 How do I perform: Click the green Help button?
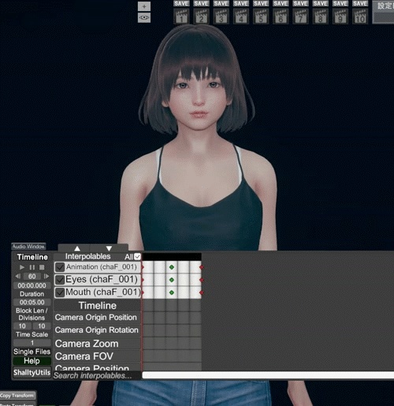tap(32, 361)
